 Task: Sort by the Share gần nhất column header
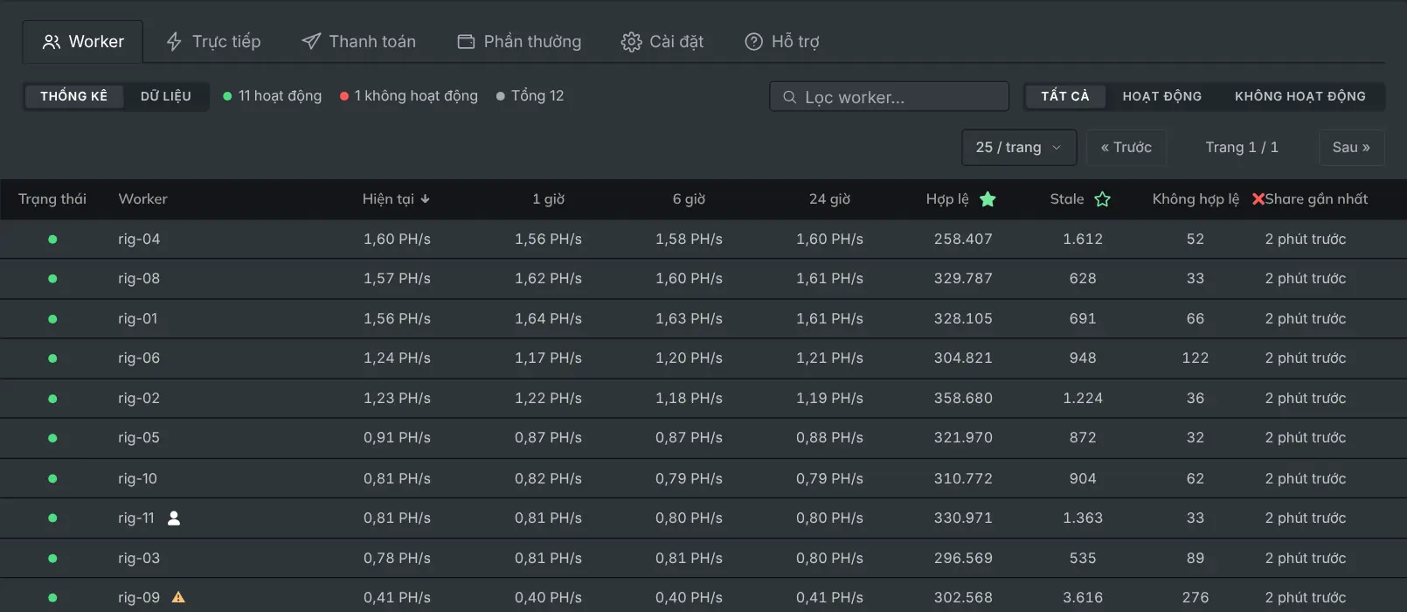pyautogui.click(x=1316, y=199)
